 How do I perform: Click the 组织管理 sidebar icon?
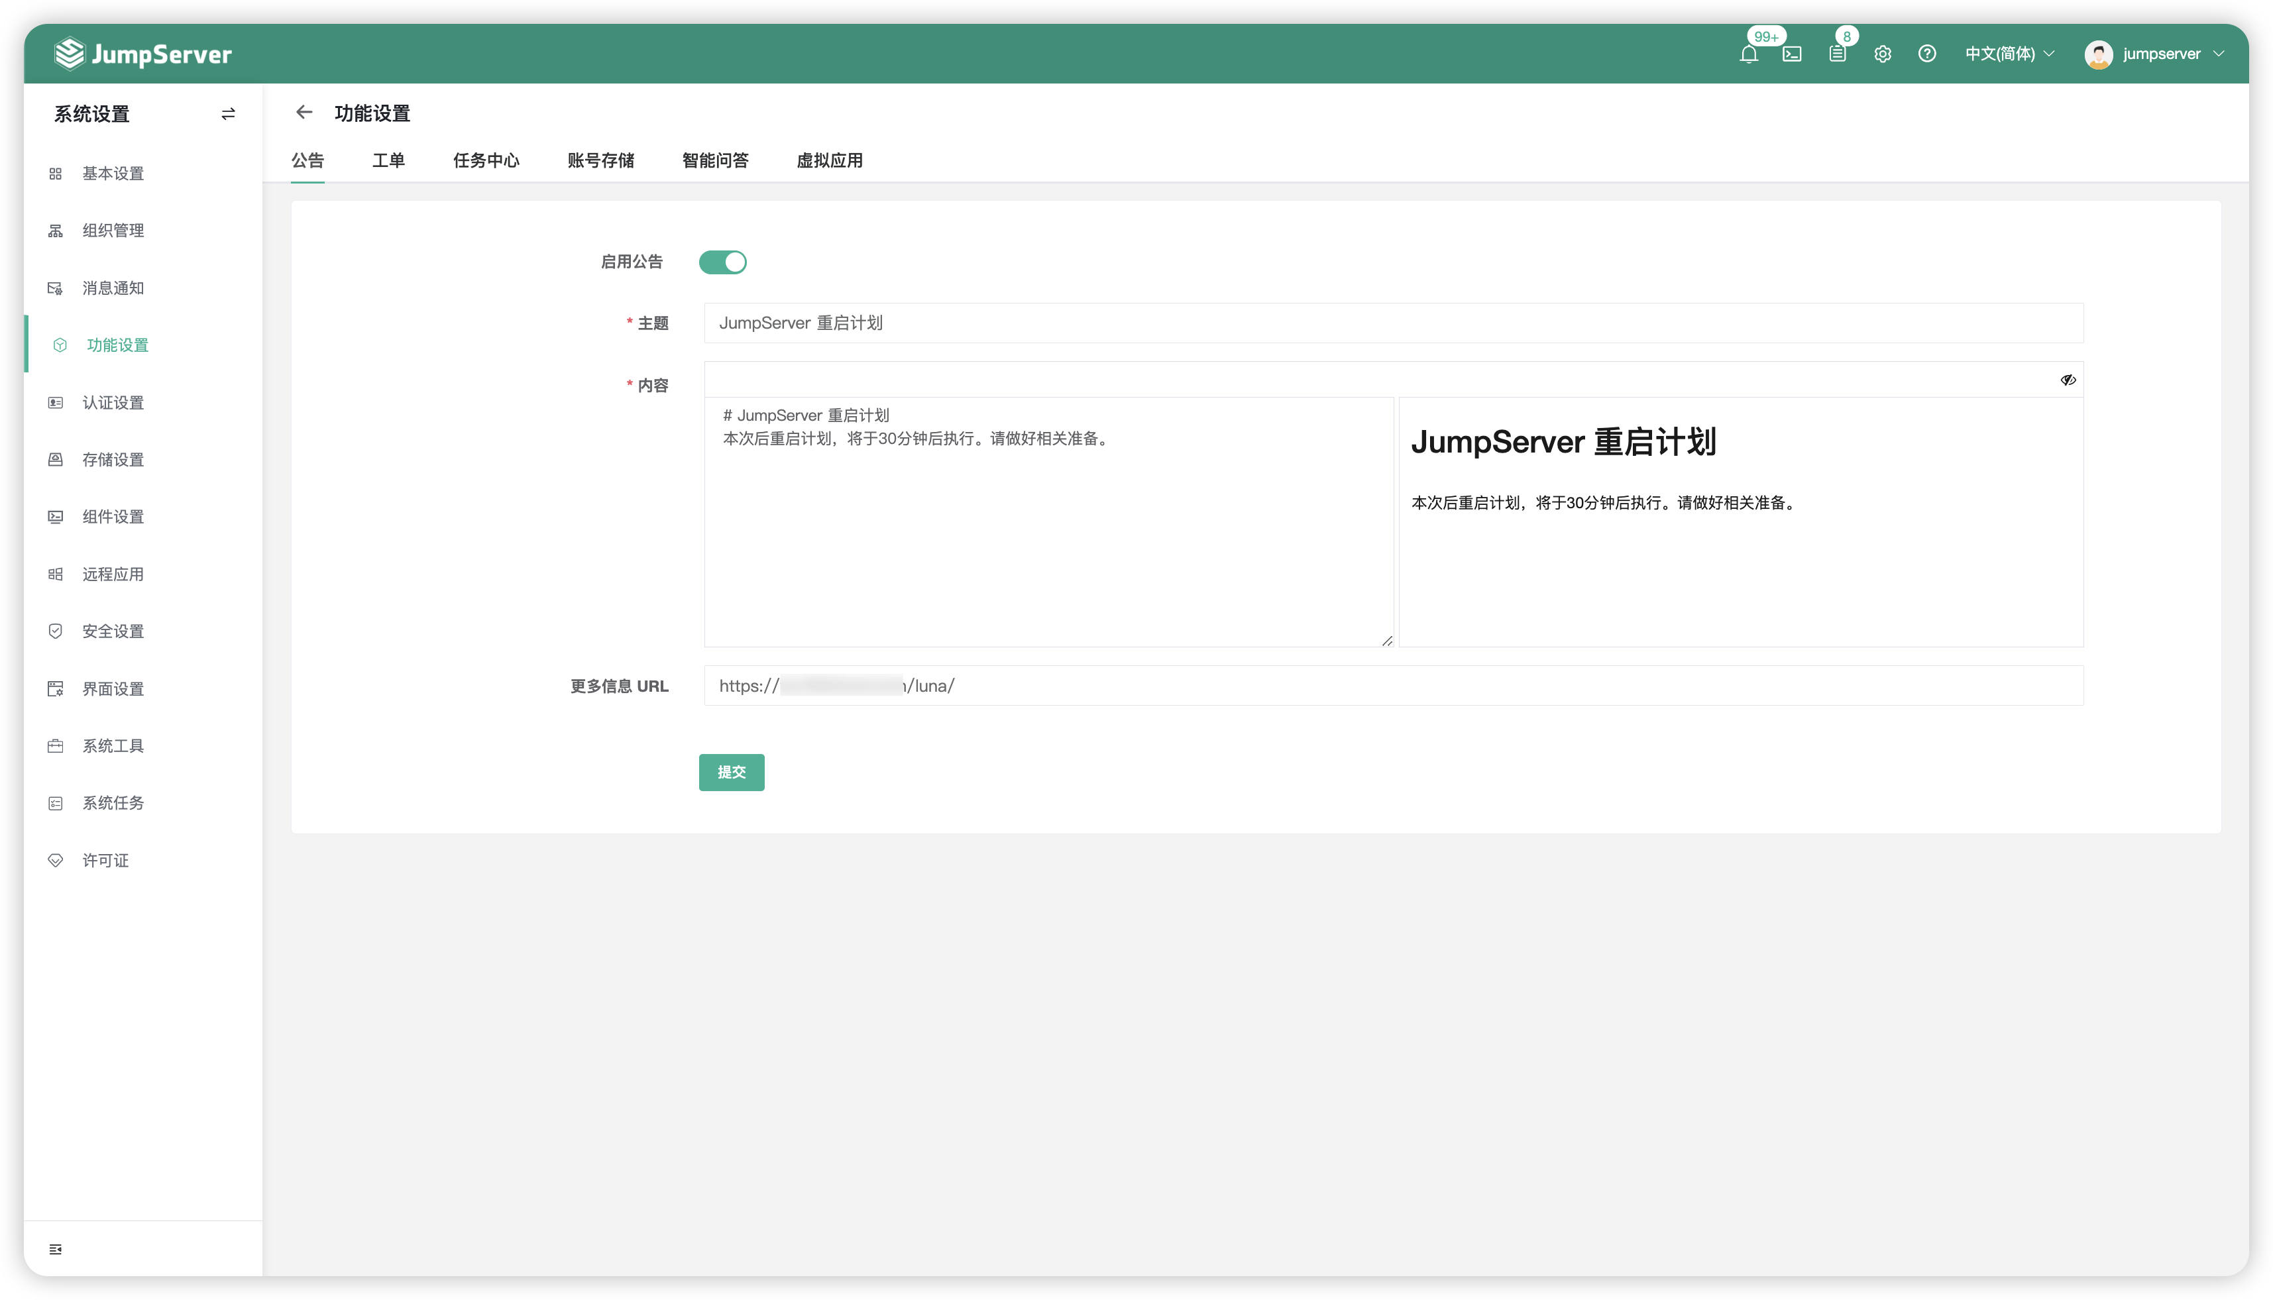pyautogui.click(x=56, y=231)
